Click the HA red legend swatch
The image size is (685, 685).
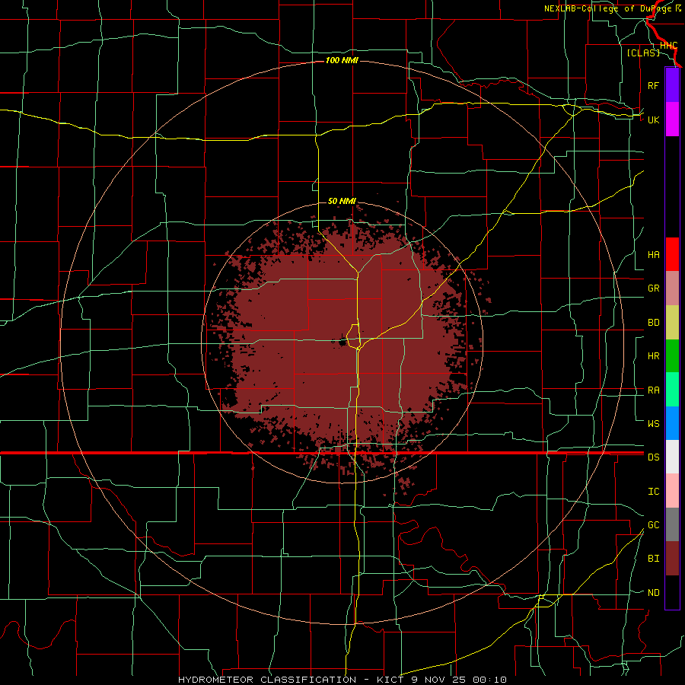pyautogui.click(x=672, y=254)
